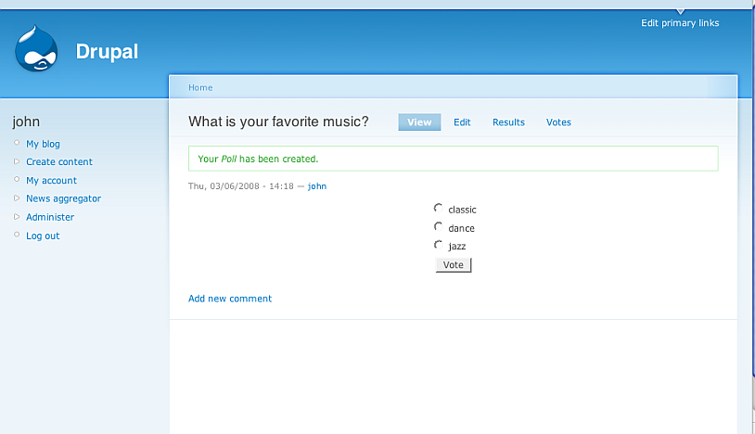Log out using sidebar link
Image resolution: width=755 pixels, height=434 pixels.
43,236
